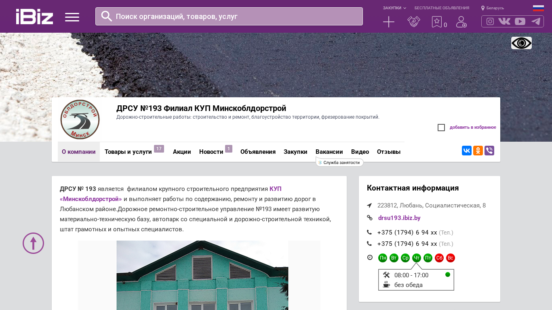Viewport: 552px width, 310px height.
Task: Click the address location arrow icon
Action: coord(369,205)
